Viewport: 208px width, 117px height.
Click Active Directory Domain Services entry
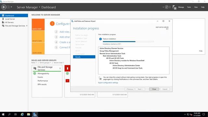click(111, 48)
